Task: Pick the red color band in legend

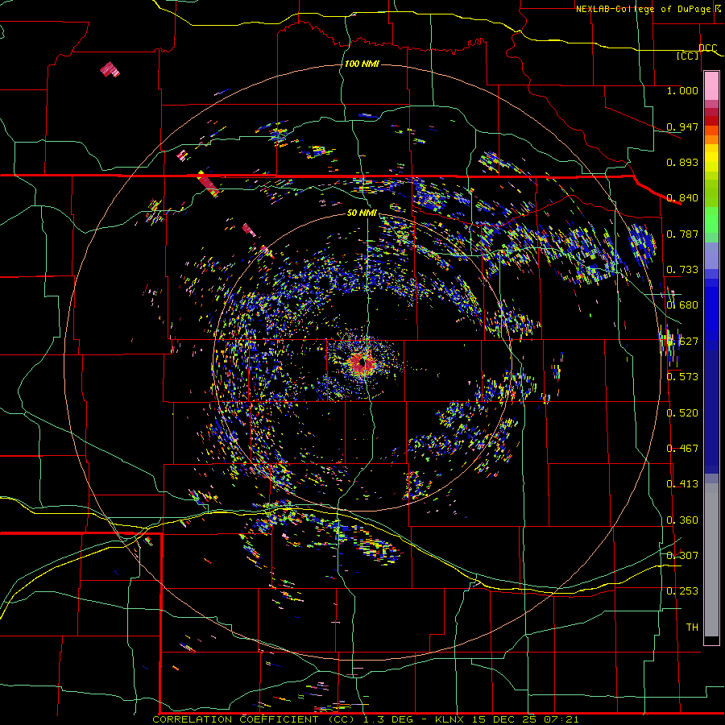Action: (x=711, y=121)
